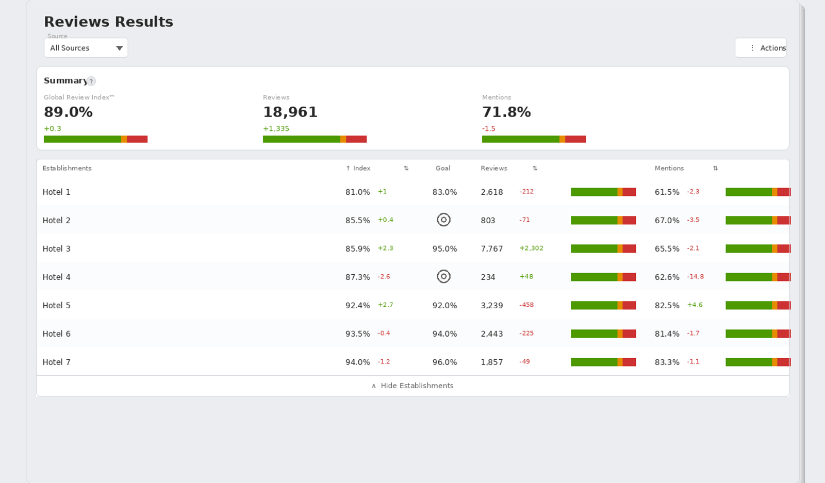Click the Mentions summary sentiment bar

tap(534, 139)
